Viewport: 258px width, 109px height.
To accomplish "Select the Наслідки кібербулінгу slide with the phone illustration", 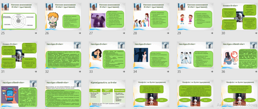I will pyautogui.click(x=19, y=94).
